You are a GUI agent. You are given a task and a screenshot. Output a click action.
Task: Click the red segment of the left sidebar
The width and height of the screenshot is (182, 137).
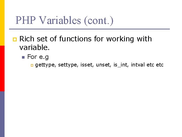pyautogui.click(x=2, y=68)
